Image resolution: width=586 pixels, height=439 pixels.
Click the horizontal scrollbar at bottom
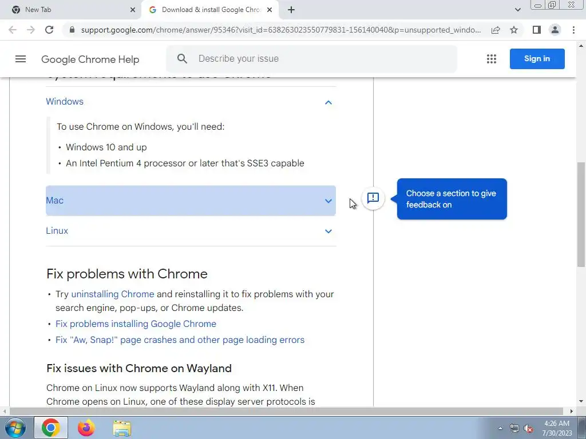(x=286, y=411)
